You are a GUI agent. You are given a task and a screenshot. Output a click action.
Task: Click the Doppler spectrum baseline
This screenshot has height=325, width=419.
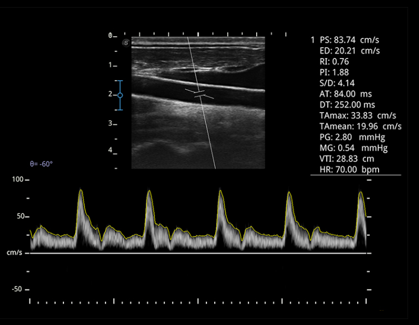click(198, 253)
